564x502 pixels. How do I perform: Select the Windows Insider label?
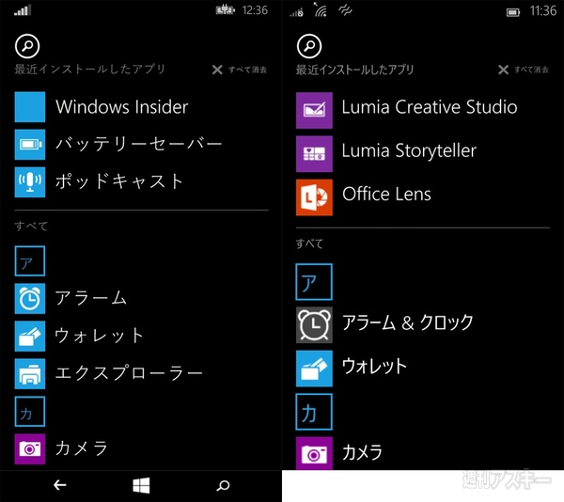[x=122, y=107]
